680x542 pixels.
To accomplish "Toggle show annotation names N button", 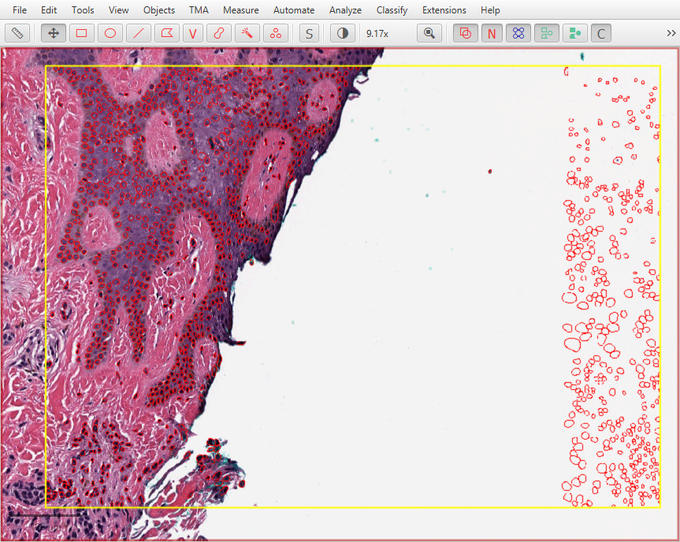I will [x=492, y=33].
